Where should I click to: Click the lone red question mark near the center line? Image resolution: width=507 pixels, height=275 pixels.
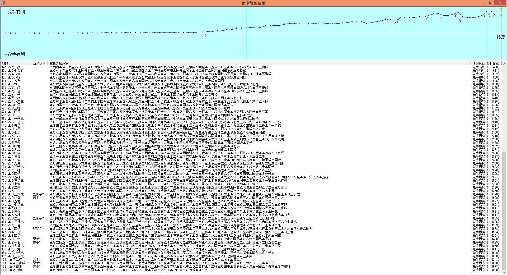point(205,35)
